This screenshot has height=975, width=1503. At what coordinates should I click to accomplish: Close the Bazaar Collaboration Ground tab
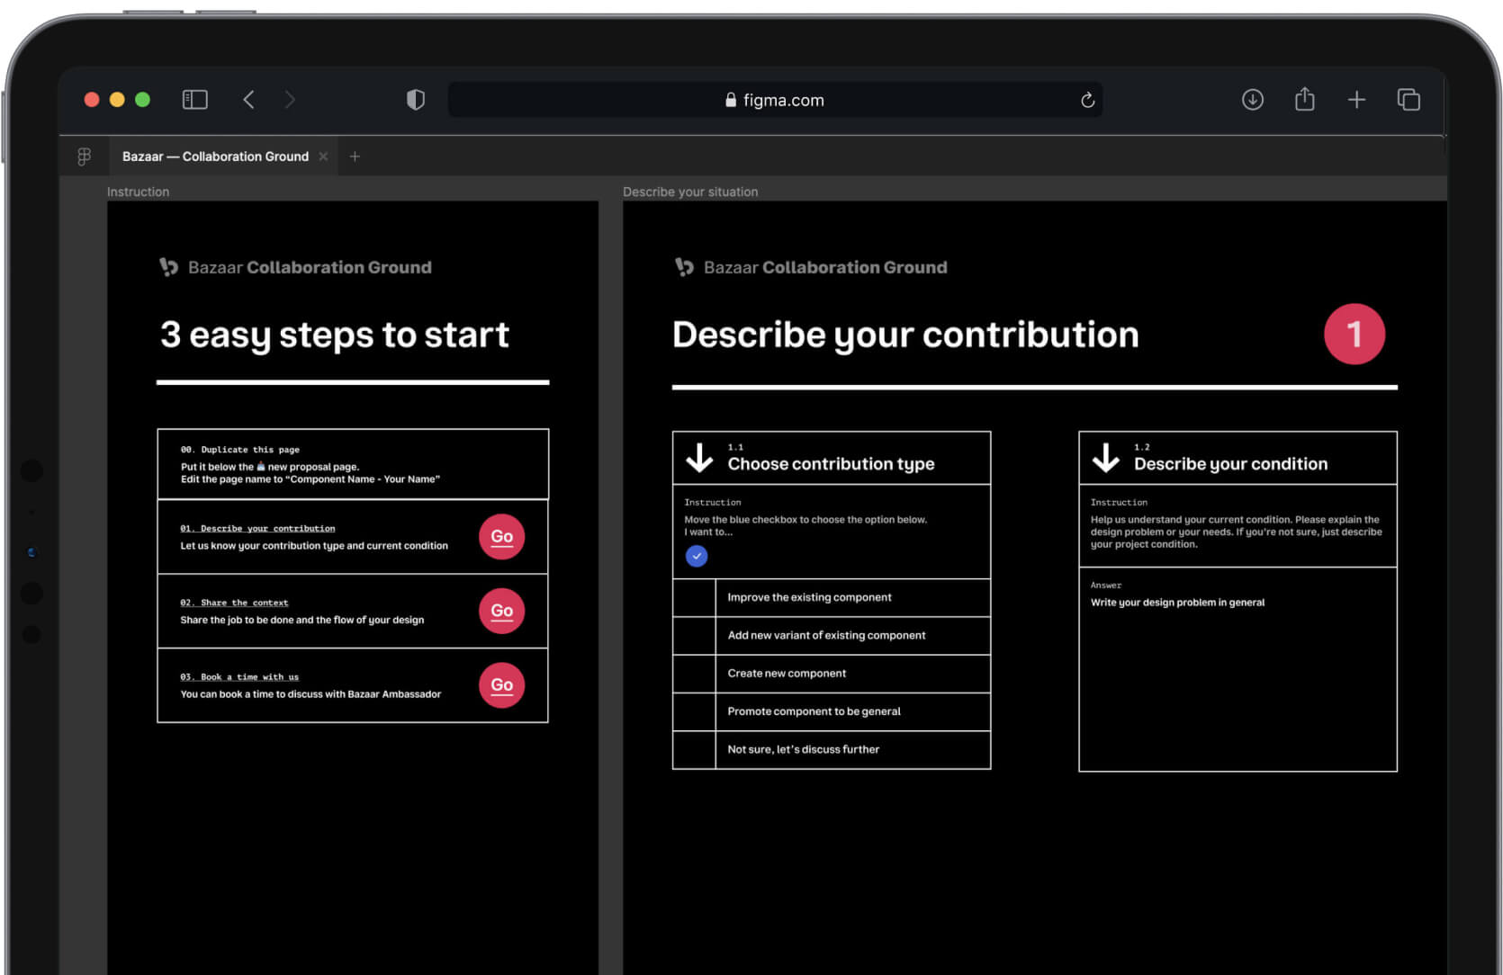tap(323, 157)
